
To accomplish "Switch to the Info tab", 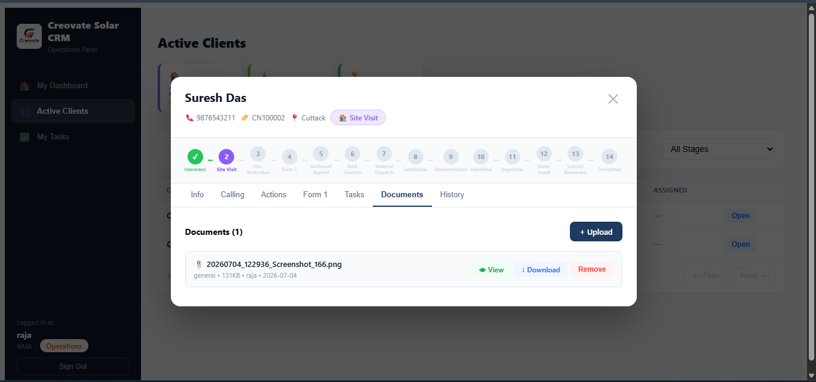I will pyautogui.click(x=197, y=195).
